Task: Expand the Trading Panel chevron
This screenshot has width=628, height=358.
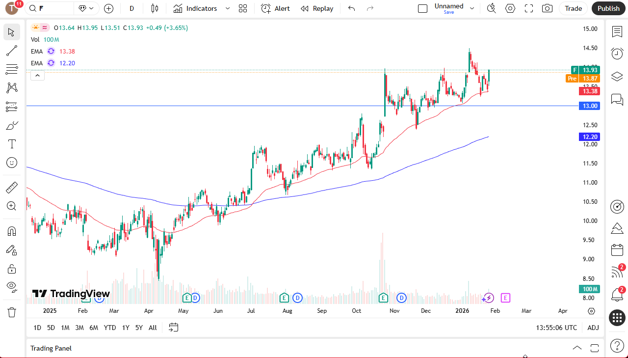Action: [x=577, y=348]
